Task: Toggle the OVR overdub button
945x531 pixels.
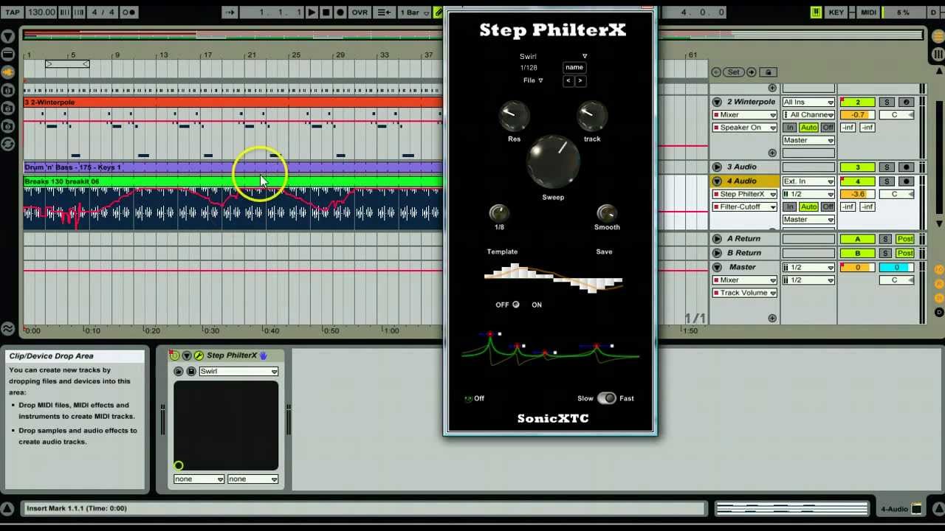Action: tap(360, 13)
